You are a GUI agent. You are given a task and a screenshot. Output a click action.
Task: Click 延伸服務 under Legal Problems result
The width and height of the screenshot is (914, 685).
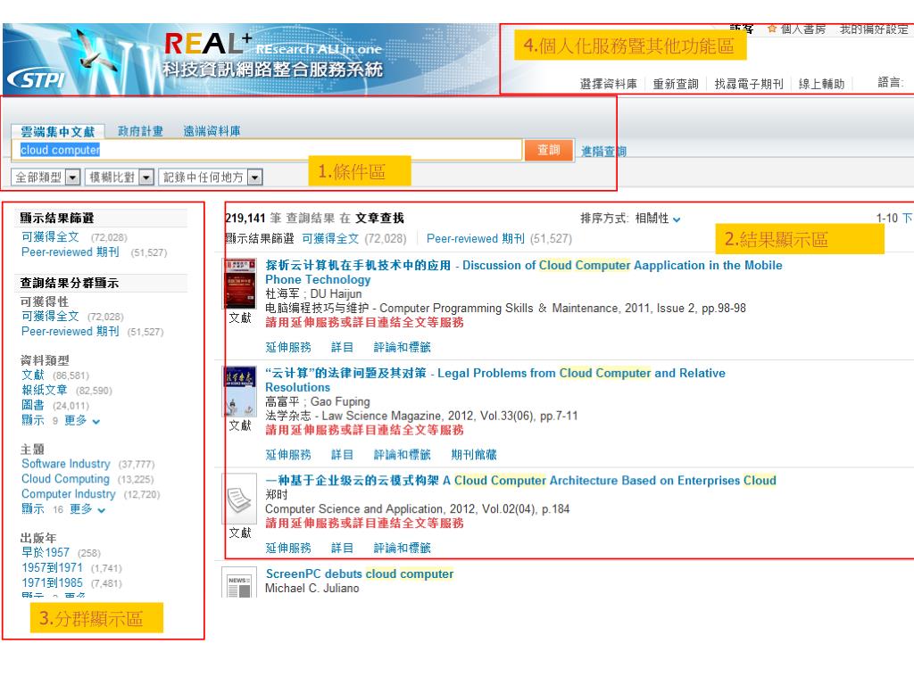coord(288,454)
